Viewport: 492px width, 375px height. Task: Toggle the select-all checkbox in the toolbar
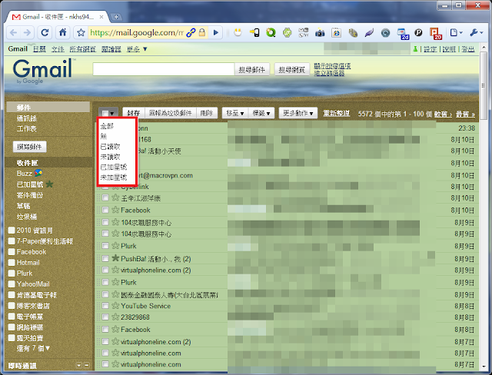coord(105,113)
